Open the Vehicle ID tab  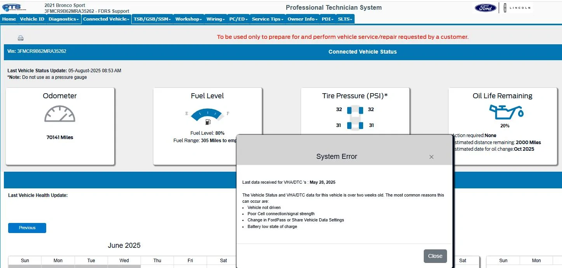32,19
